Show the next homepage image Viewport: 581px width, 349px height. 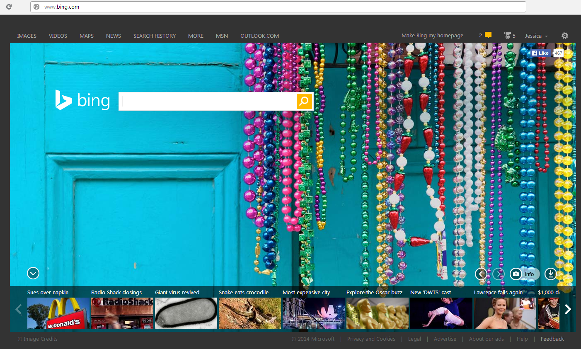click(499, 274)
